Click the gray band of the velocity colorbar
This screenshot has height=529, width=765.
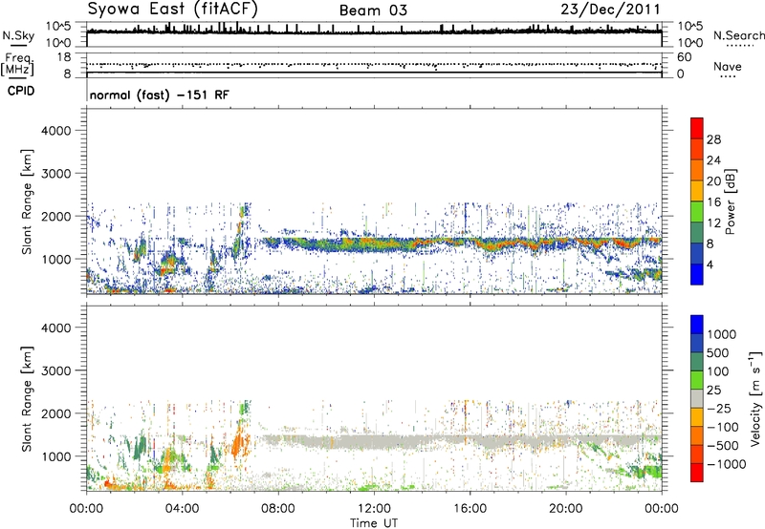(697, 398)
